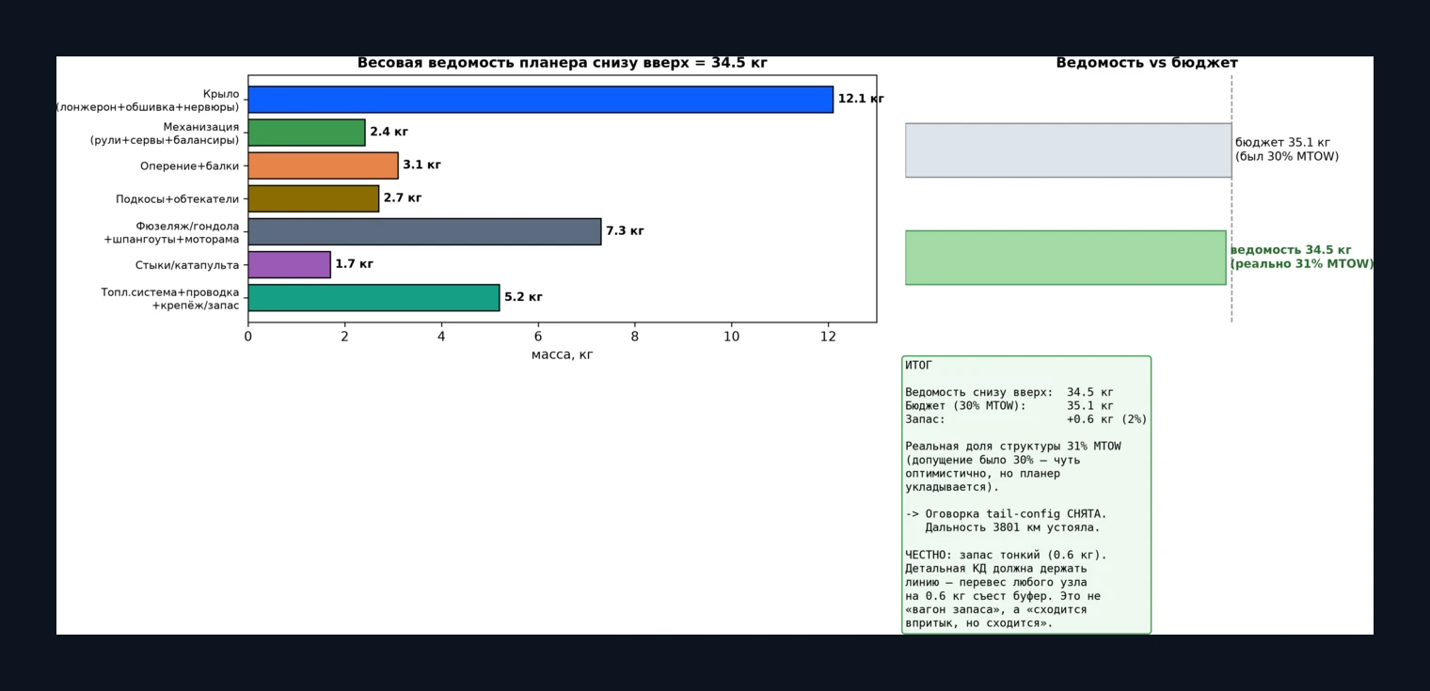Click the title Ведомость vs бюджет
Screen dimensions: 1430x691
1147,63
